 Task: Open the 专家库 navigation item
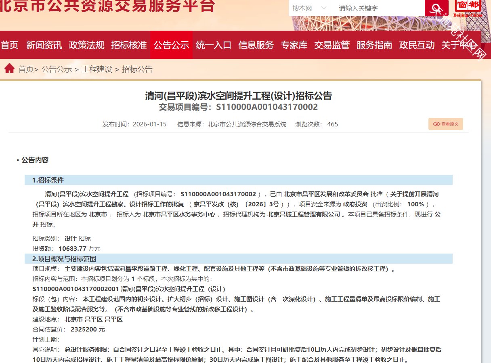point(294,45)
